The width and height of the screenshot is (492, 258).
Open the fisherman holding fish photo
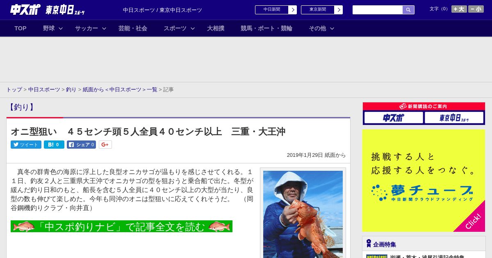coord(303,214)
